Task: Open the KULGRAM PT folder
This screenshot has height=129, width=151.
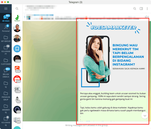Action: point(6,50)
